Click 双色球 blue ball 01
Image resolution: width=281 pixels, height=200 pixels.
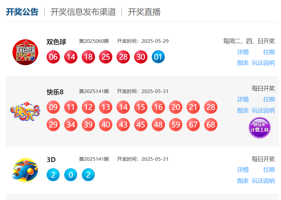158,57
